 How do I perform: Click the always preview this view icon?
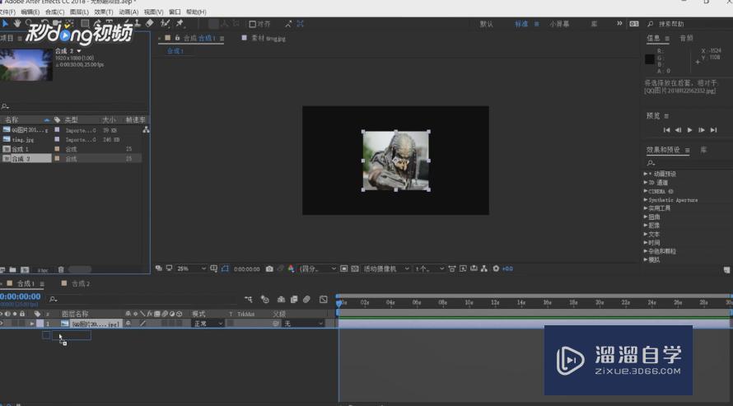pyautogui.click(x=159, y=268)
